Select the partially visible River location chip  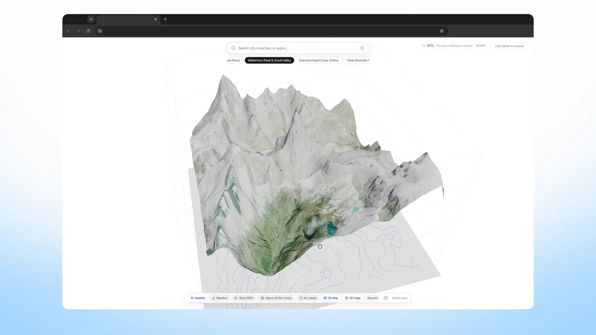[234, 60]
